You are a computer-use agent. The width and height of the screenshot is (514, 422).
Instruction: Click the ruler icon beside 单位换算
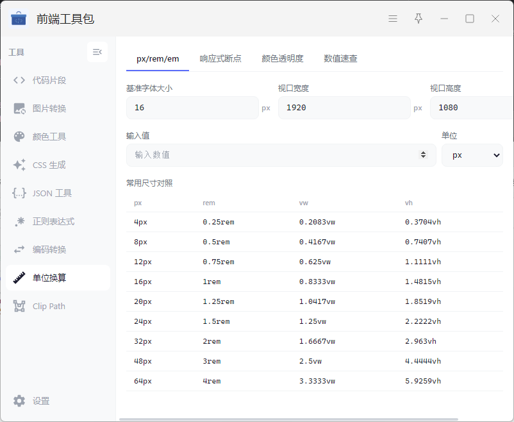point(19,278)
